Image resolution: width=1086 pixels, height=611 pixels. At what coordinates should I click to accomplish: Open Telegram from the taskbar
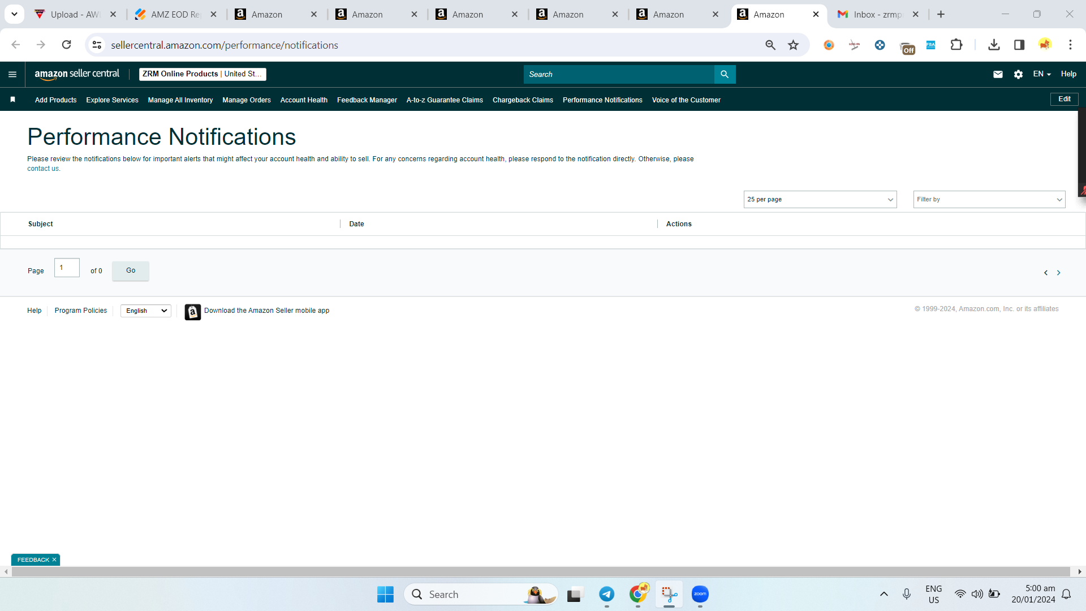[x=607, y=594]
